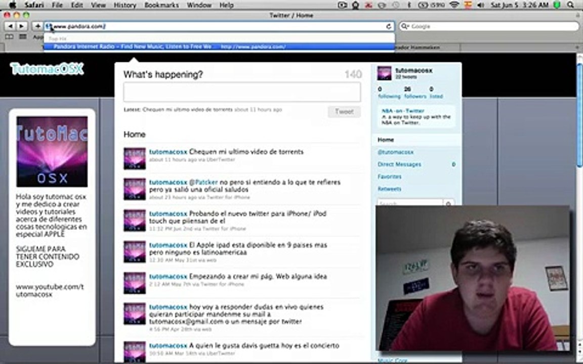Open the @tutomacosx mentions link
Image resolution: width=583 pixels, height=364 pixels.
[x=396, y=152]
